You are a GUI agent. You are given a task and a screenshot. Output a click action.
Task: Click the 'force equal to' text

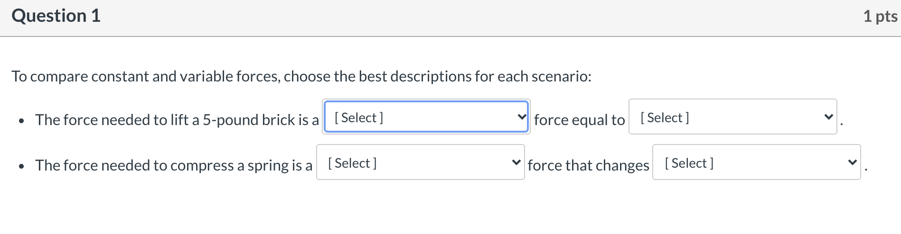[579, 120]
